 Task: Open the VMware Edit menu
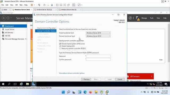pos(7,5)
